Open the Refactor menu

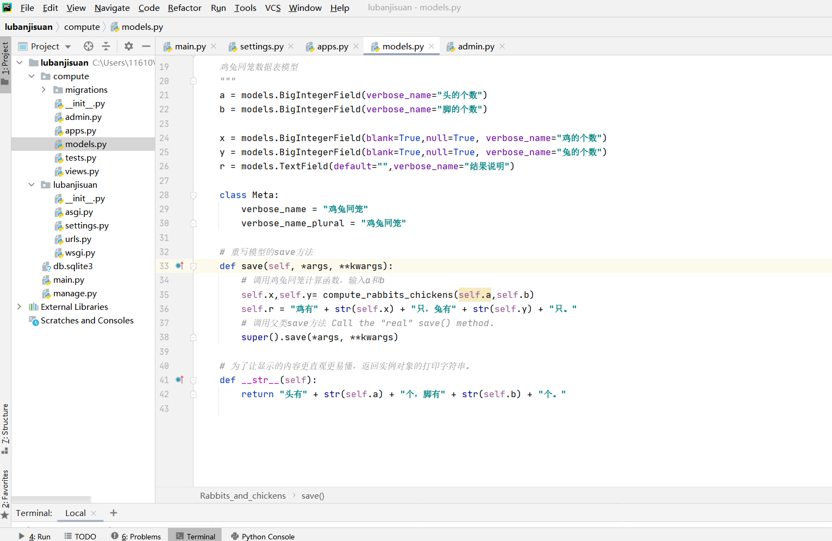click(185, 8)
